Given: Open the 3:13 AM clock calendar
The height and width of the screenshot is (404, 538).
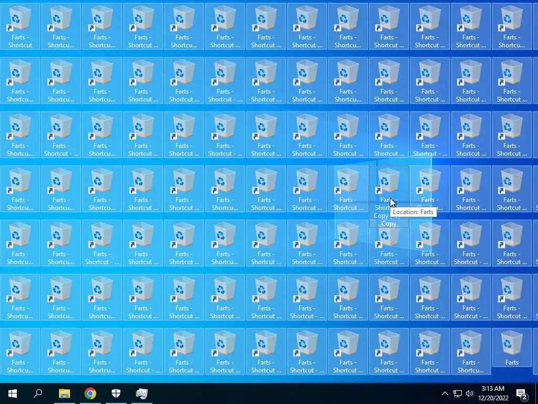Looking at the screenshot, I should coord(493,393).
